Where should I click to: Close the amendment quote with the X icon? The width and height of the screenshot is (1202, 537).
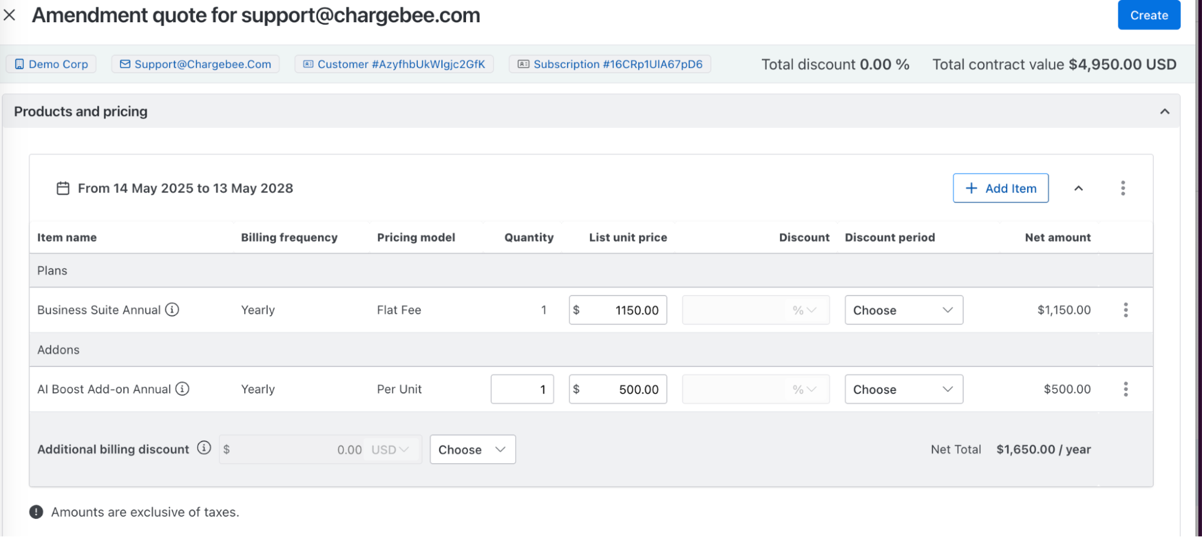coord(10,15)
